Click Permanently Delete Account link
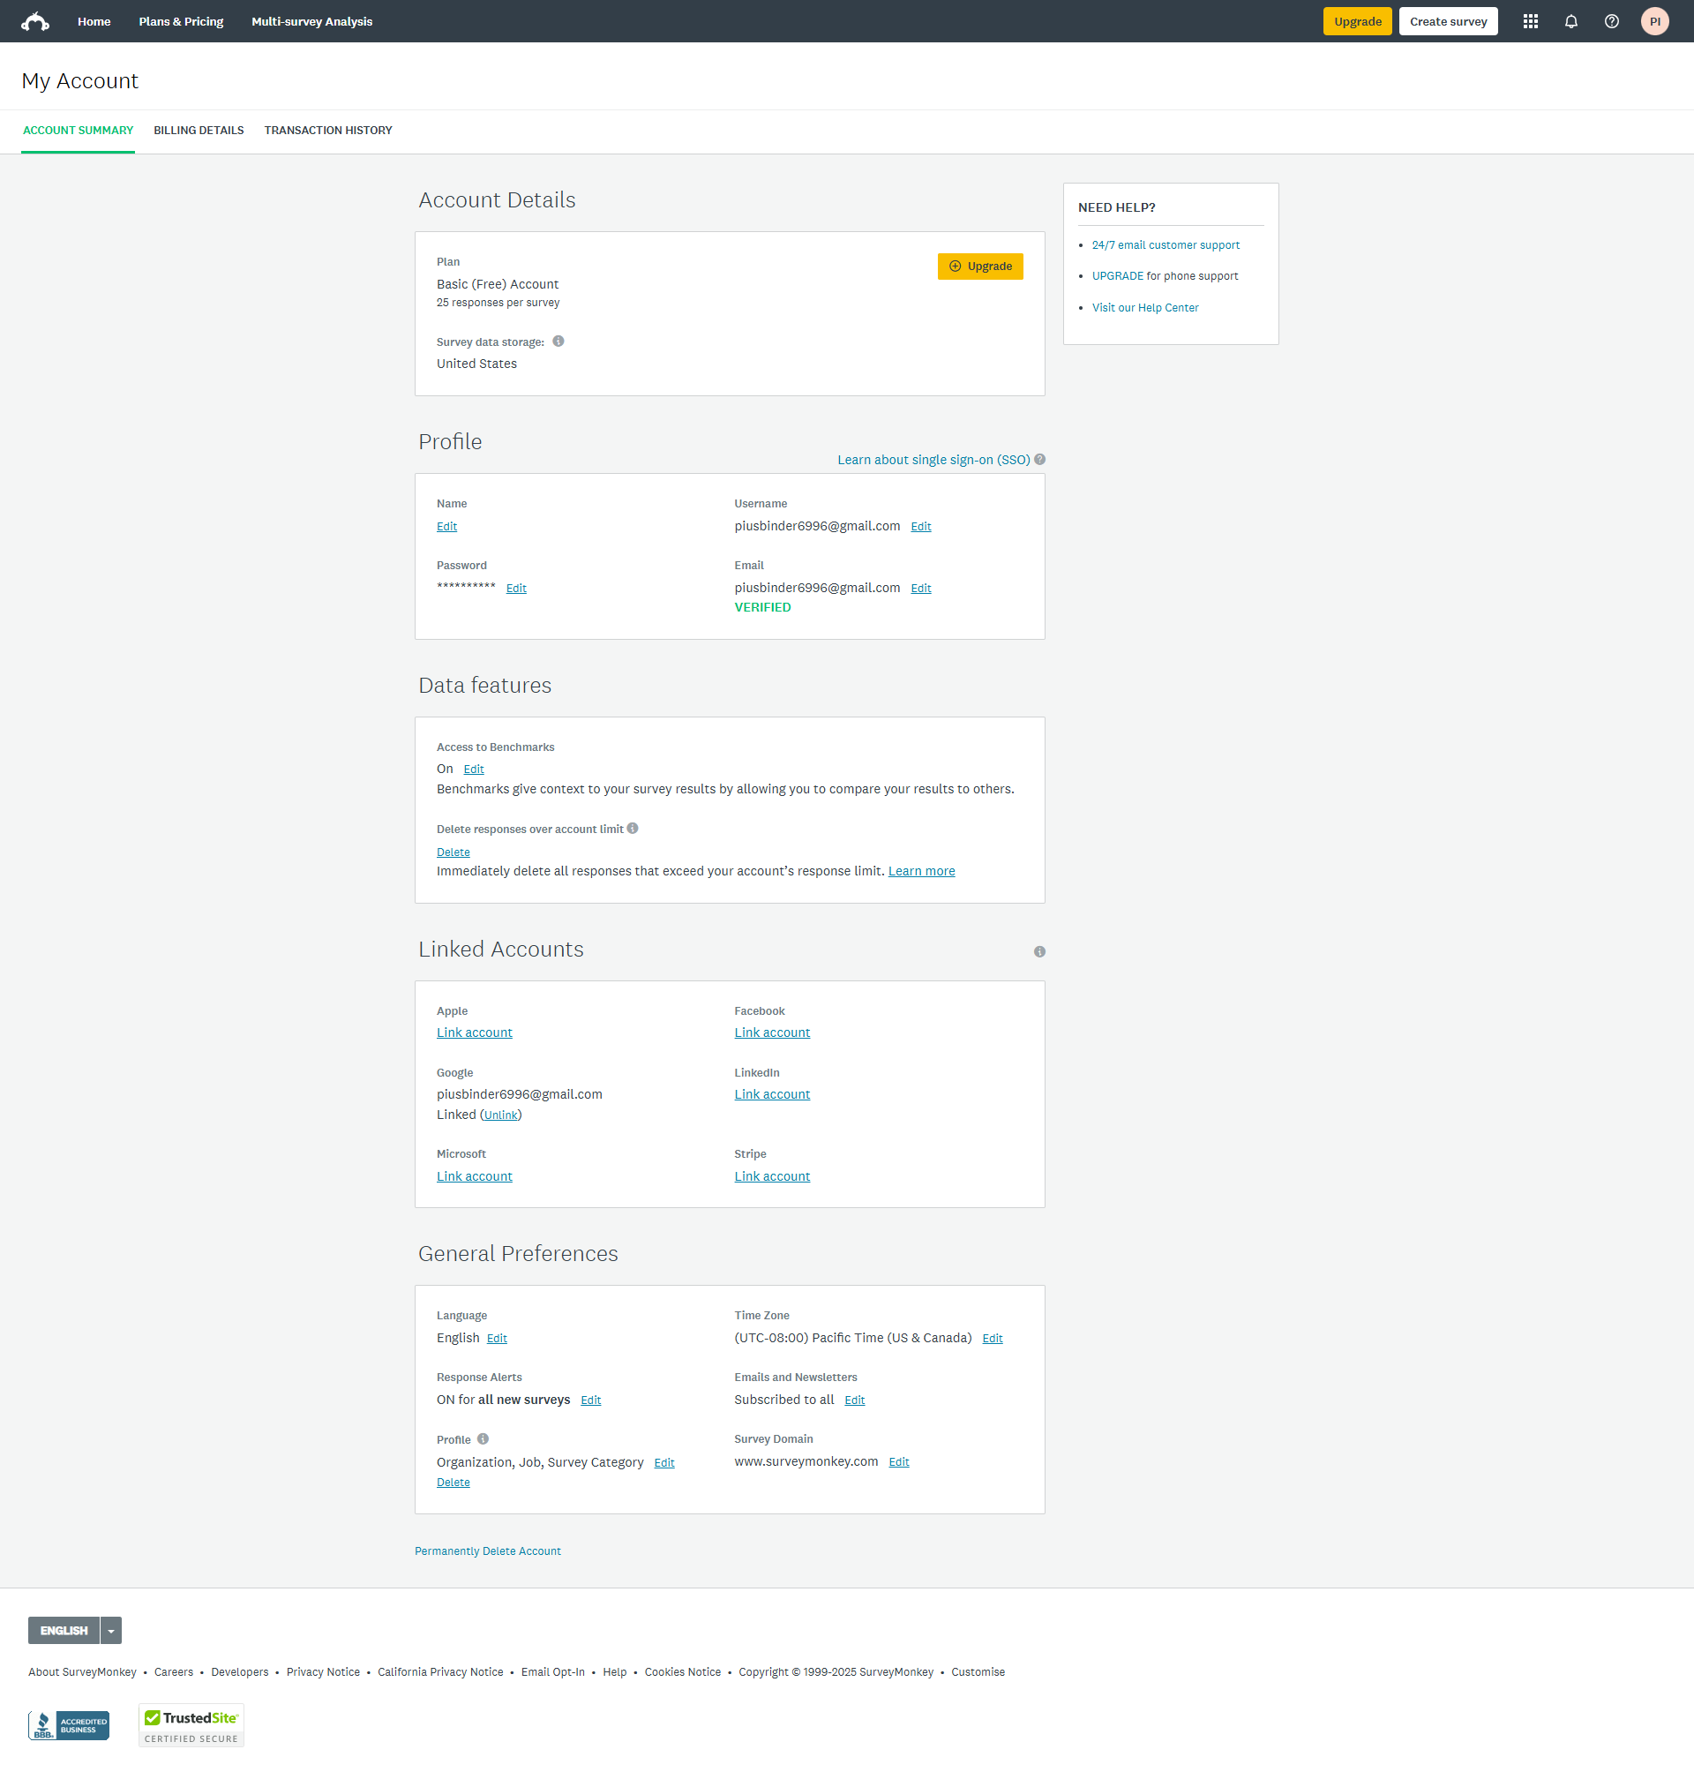The width and height of the screenshot is (1694, 1787). pos(488,1551)
